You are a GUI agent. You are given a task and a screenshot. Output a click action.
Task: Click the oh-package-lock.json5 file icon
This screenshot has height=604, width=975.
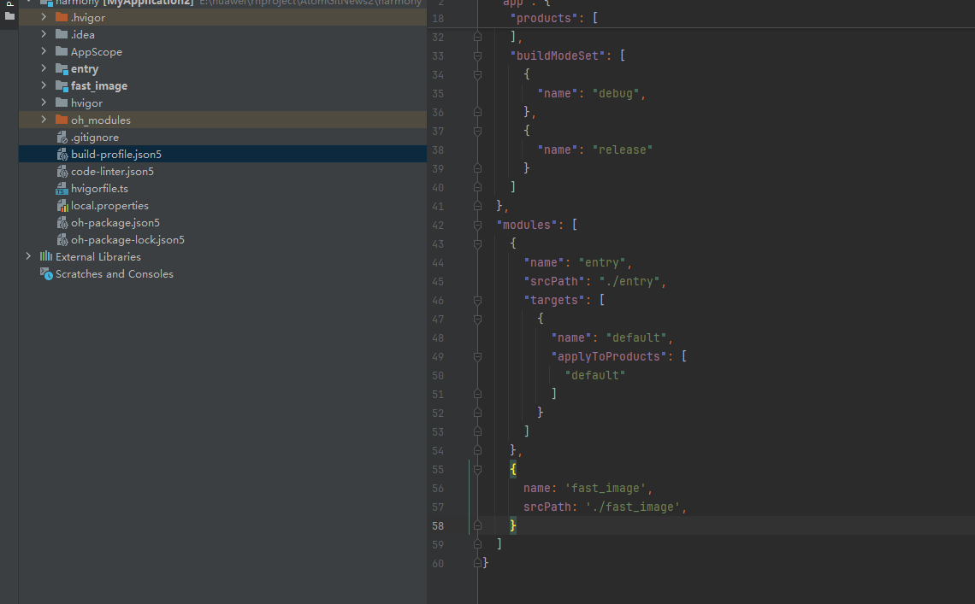(62, 240)
